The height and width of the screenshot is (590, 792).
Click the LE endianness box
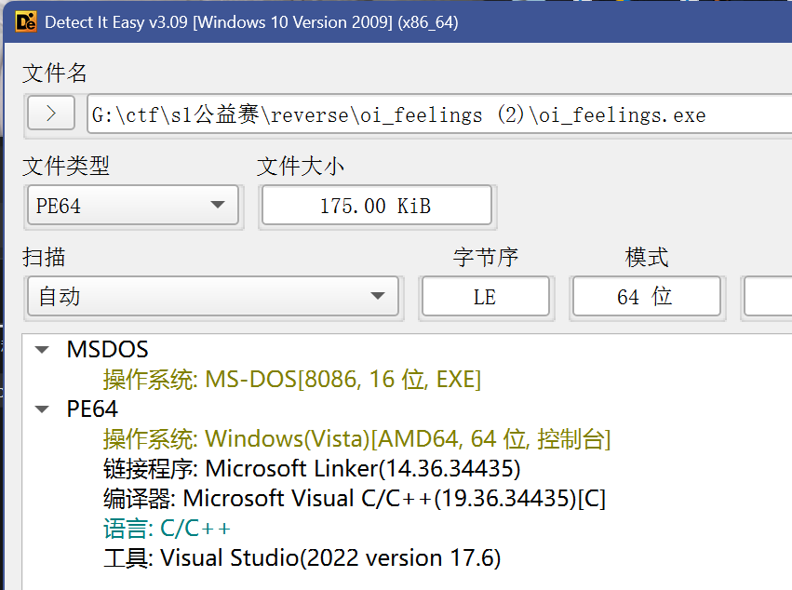[x=485, y=297]
